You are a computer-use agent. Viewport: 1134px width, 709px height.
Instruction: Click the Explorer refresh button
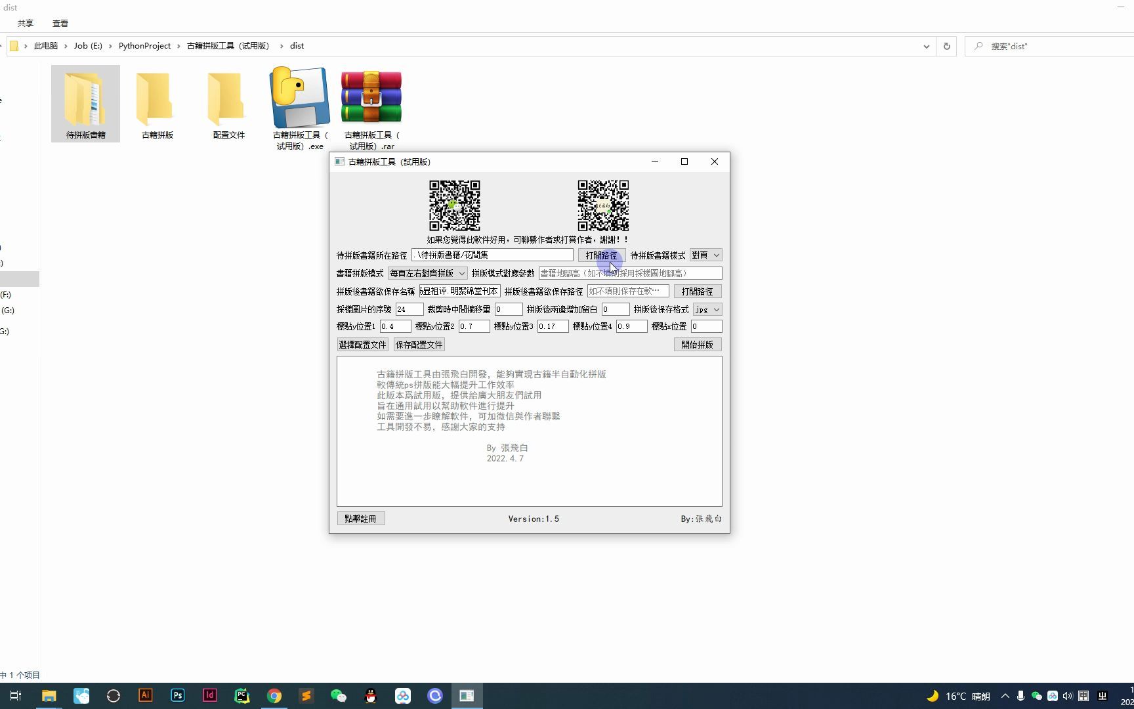(946, 46)
